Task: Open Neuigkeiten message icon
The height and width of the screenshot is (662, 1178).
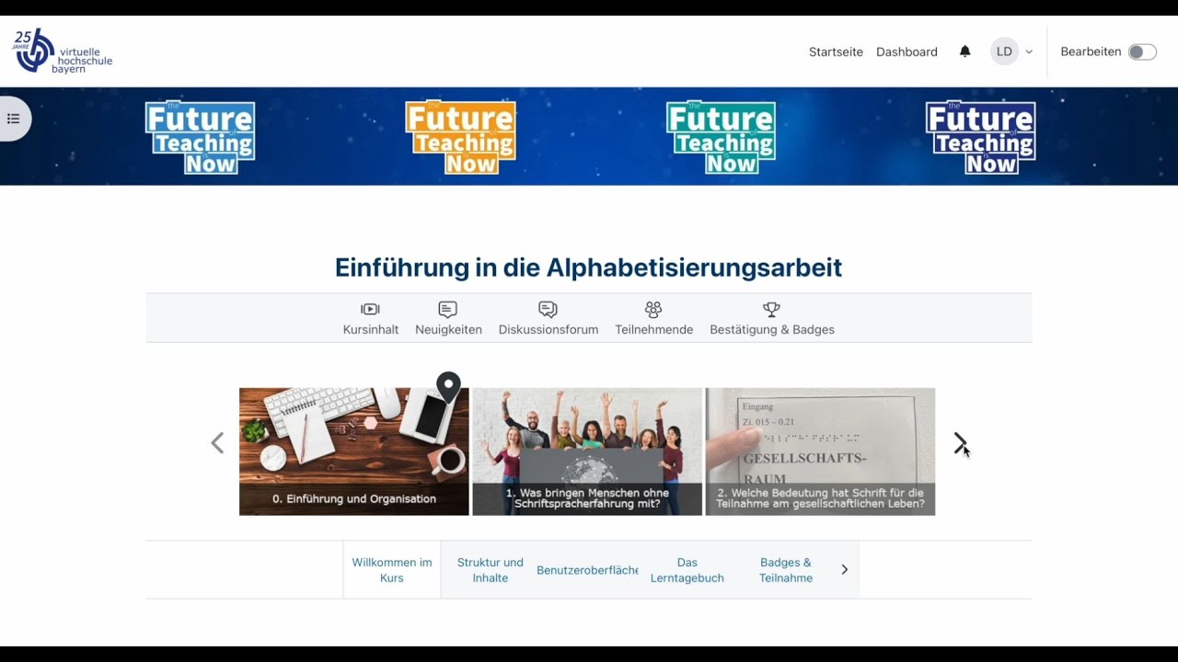Action: pyautogui.click(x=448, y=309)
